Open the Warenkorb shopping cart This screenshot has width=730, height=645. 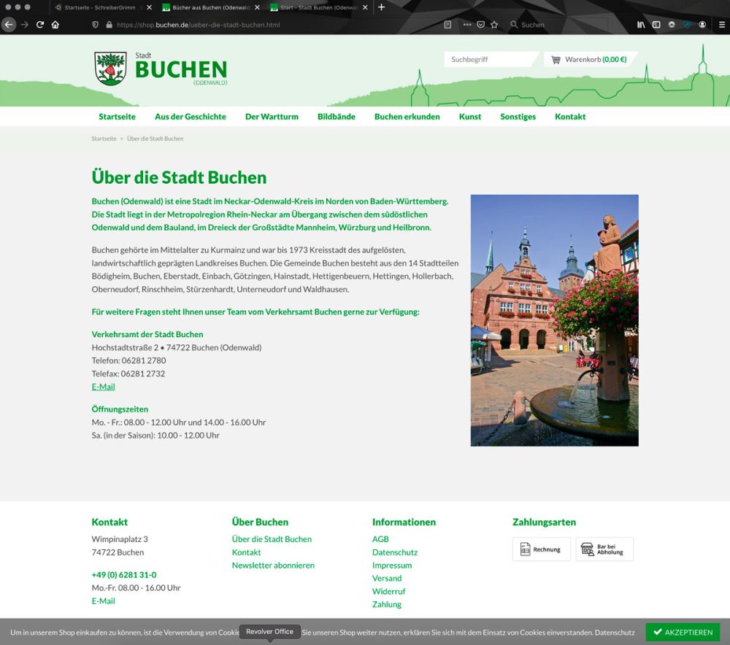coord(591,59)
